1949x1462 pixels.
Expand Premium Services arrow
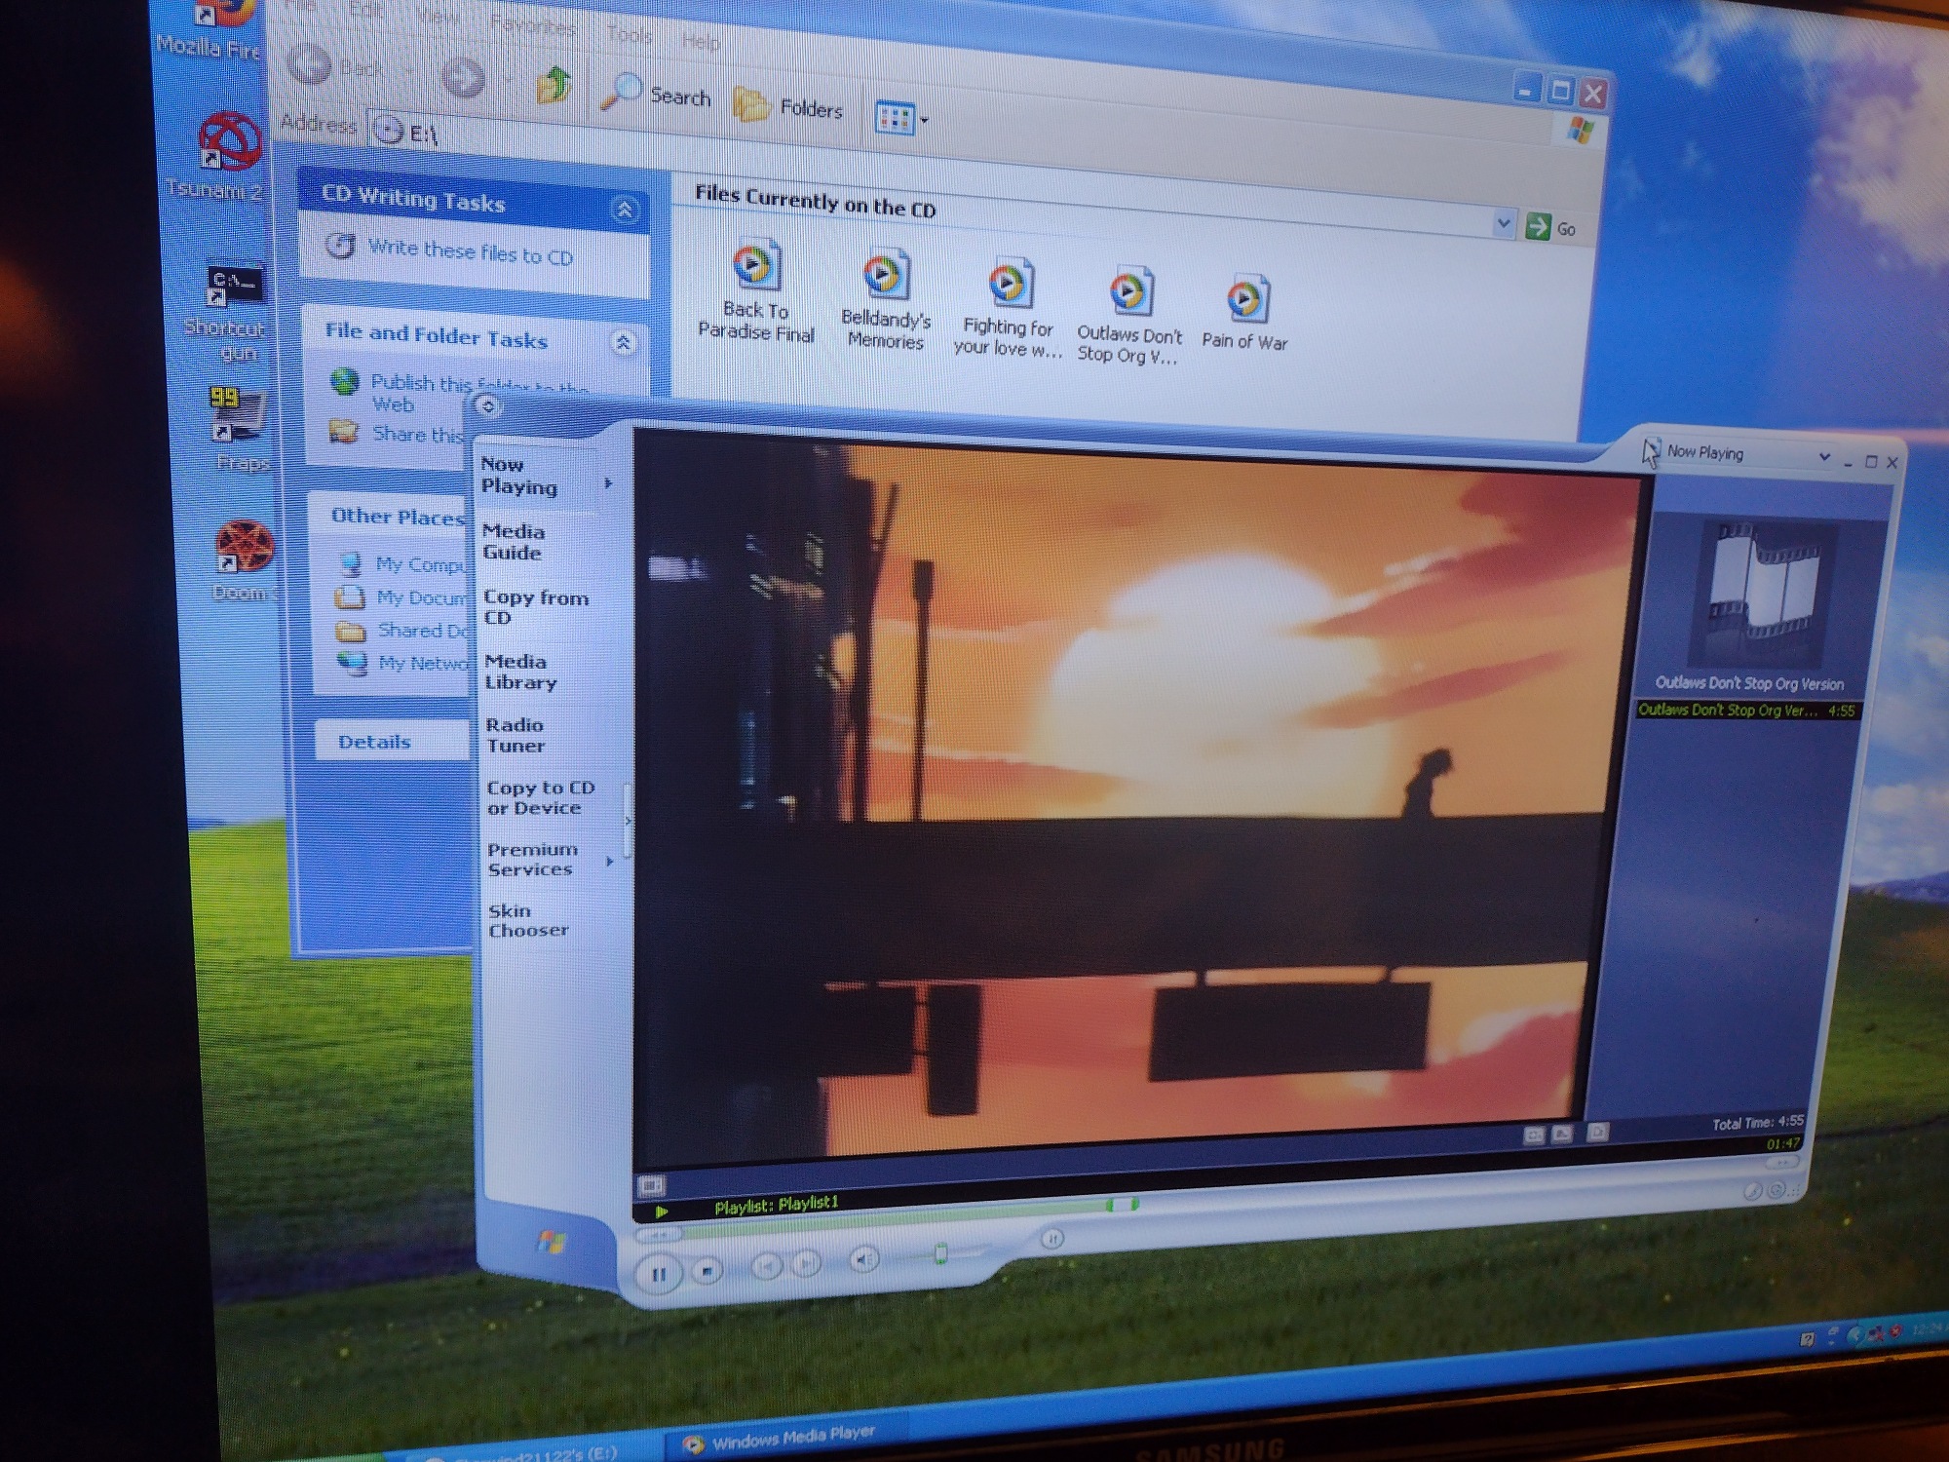tap(610, 861)
